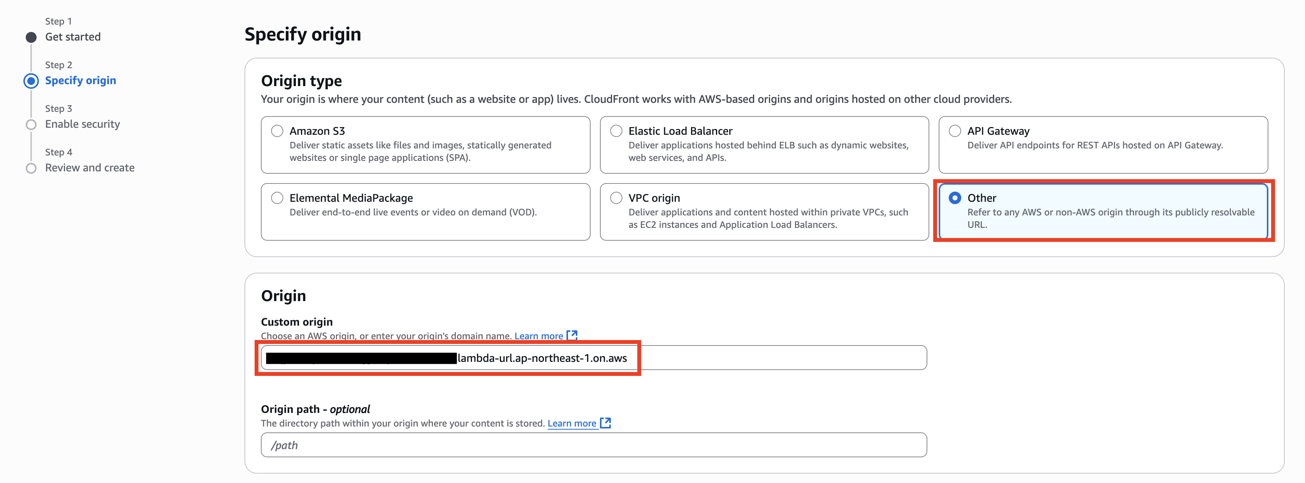The height and width of the screenshot is (483, 1305).
Task: Click the Specify origin step indicator circle
Action: [x=32, y=81]
